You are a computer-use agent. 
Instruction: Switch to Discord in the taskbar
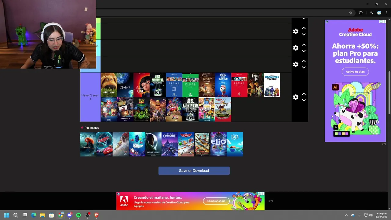(70, 215)
